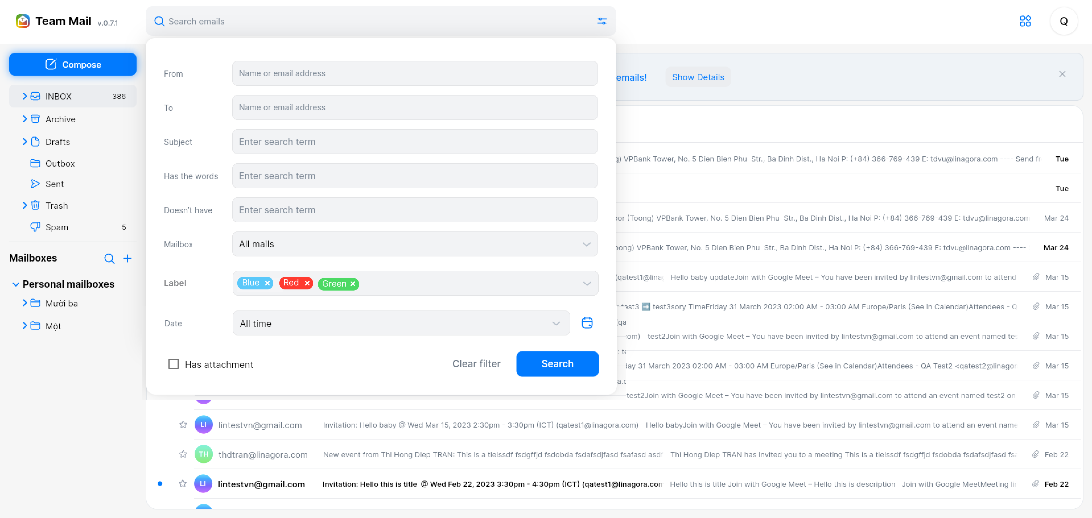Click the Archive box icon
Viewport: 1092px width, 518px height.
(35, 119)
